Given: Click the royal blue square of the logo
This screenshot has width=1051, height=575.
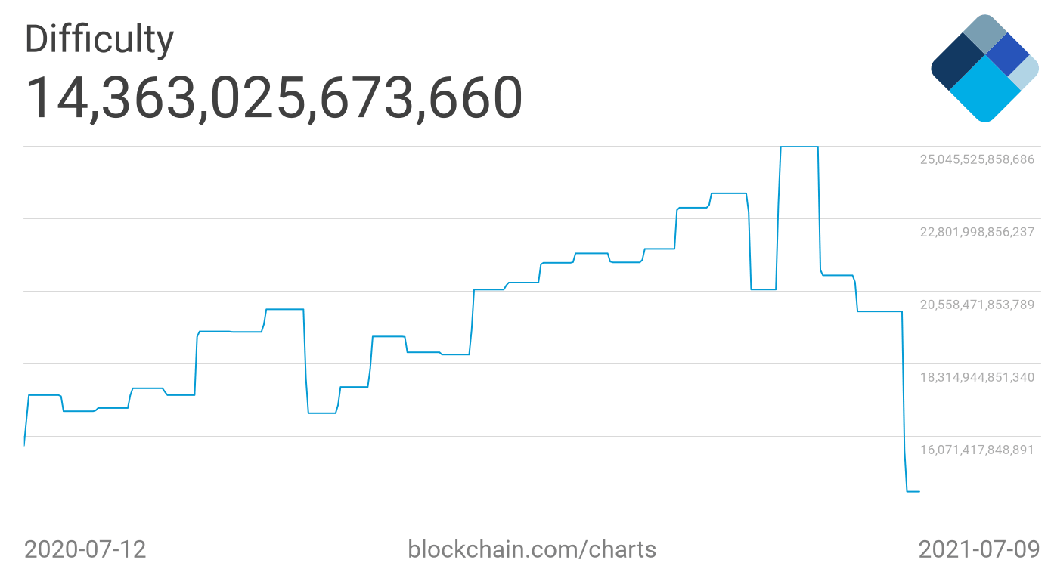Looking at the screenshot, I should click(x=1007, y=54).
